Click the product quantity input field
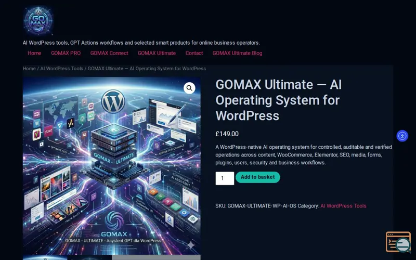416x260 pixels. click(225, 178)
